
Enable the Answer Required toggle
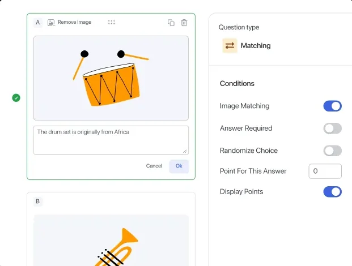point(332,128)
